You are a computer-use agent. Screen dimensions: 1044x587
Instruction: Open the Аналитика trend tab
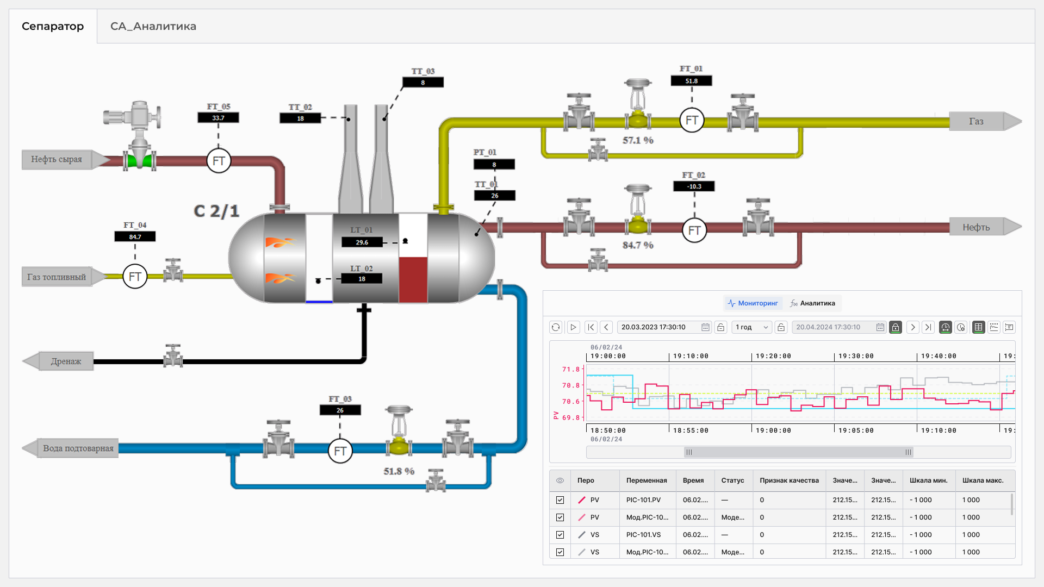click(x=812, y=303)
